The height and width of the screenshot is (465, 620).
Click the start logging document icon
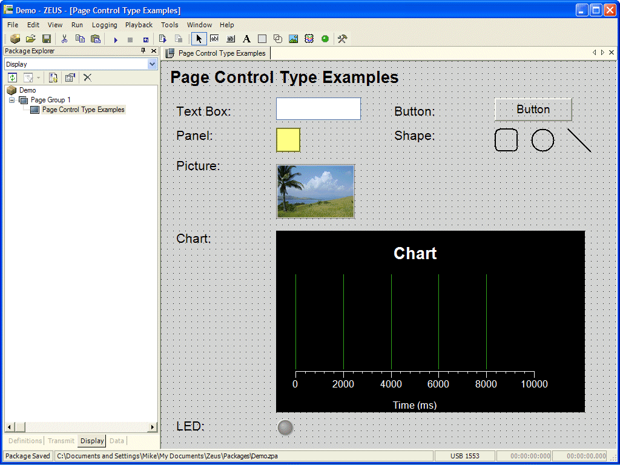click(x=162, y=39)
